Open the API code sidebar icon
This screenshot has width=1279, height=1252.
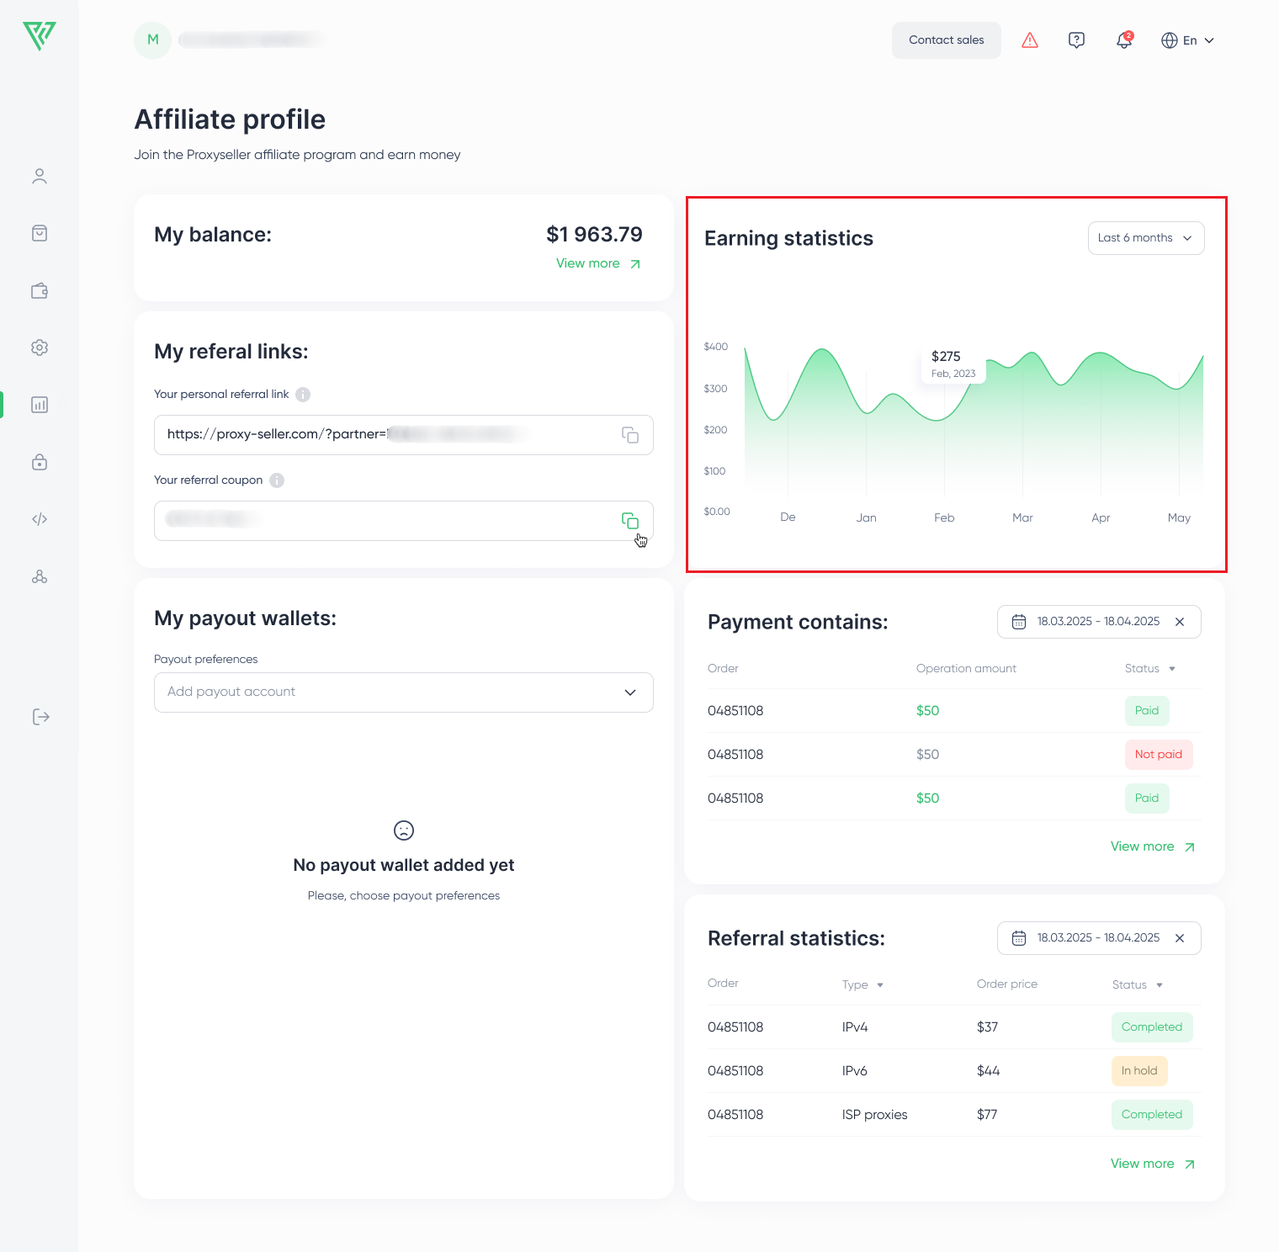click(x=40, y=519)
